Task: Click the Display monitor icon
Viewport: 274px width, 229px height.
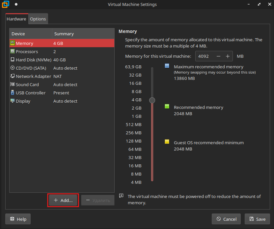Action: tap(13, 101)
